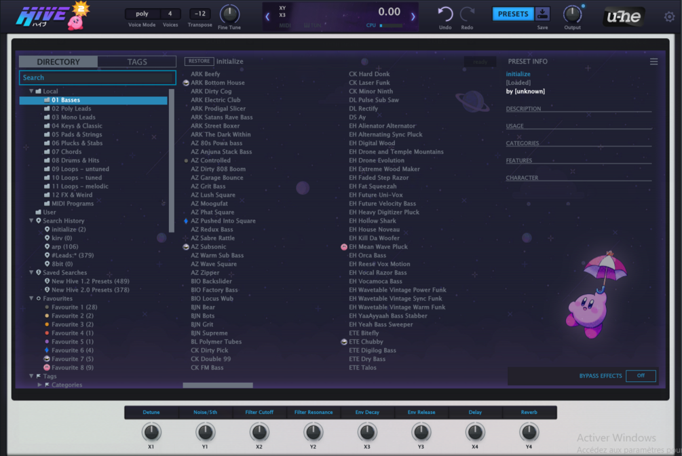This screenshot has height=456, width=682.
Task: Click the u-he logo
Action: (x=624, y=16)
